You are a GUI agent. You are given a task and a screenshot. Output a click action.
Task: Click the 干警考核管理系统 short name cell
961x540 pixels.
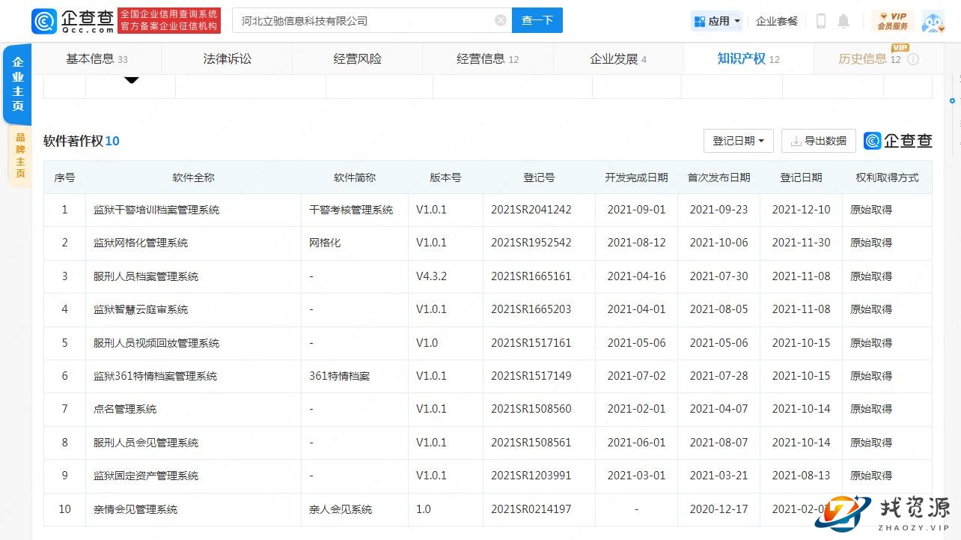click(351, 210)
